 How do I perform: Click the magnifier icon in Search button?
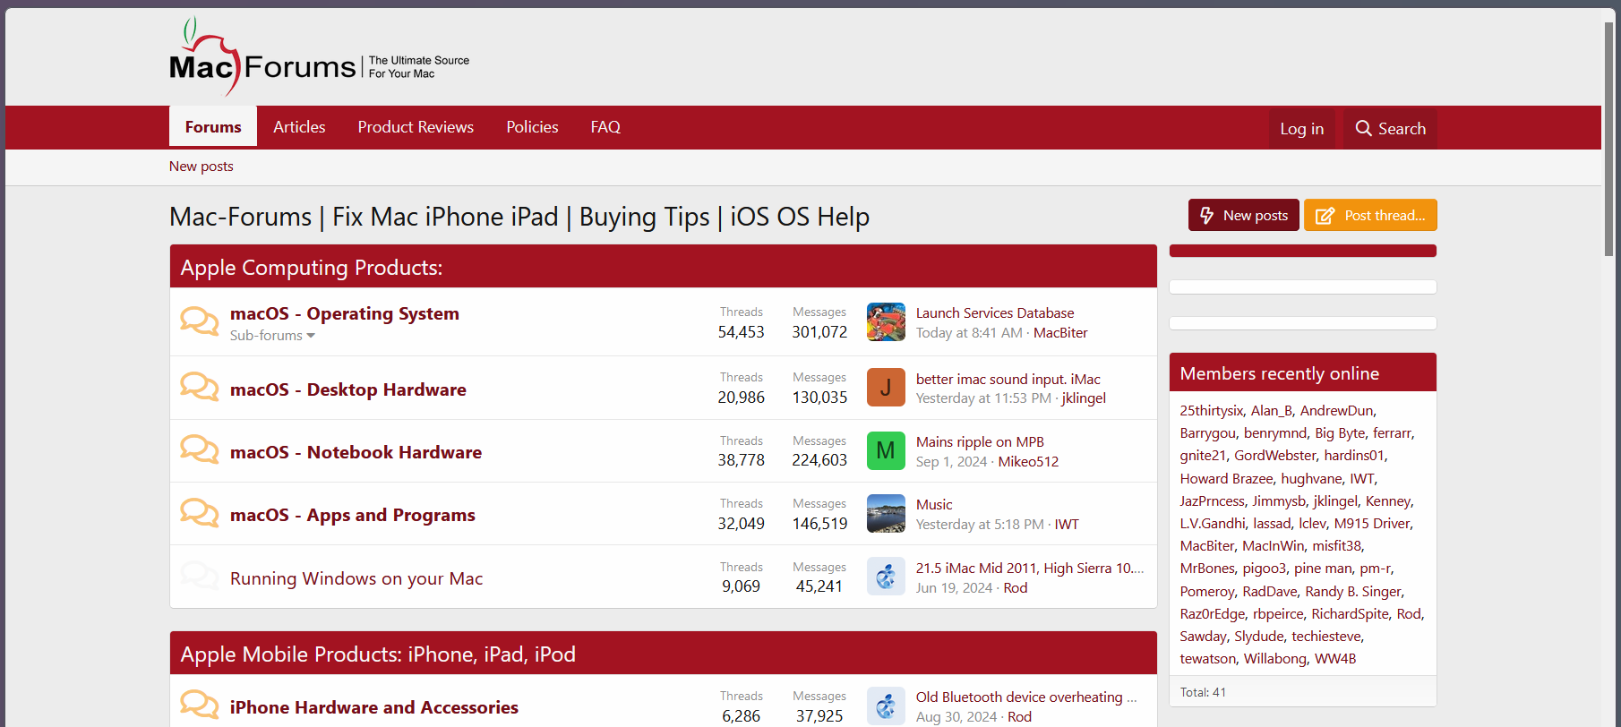pyautogui.click(x=1363, y=128)
